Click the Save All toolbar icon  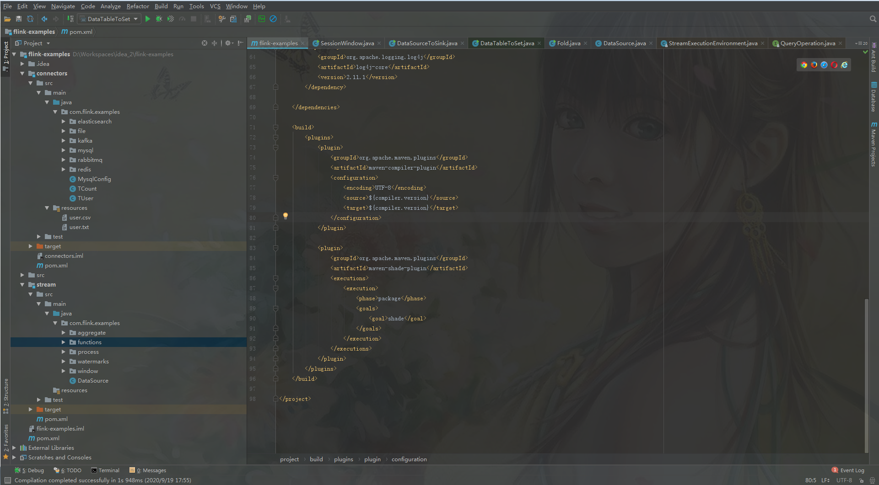pyautogui.click(x=19, y=19)
